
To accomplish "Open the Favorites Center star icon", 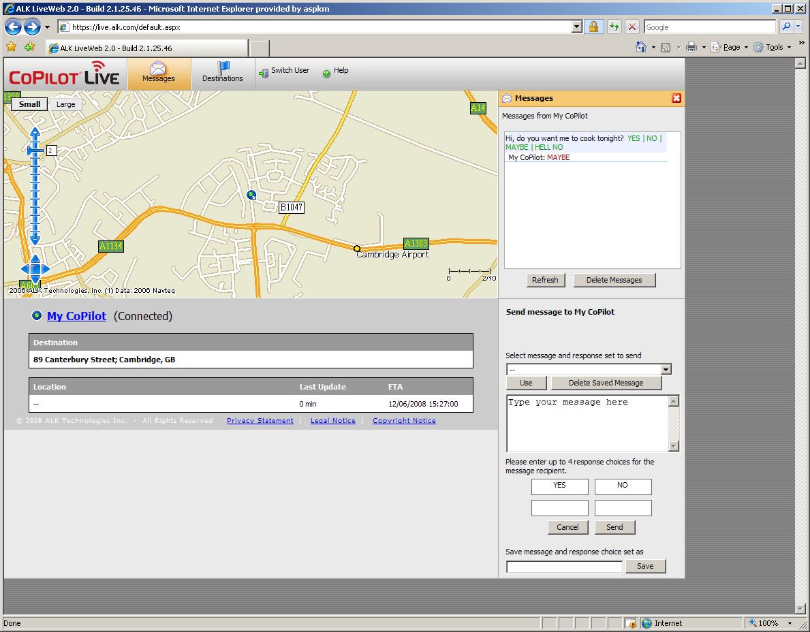I will point(12,47).
